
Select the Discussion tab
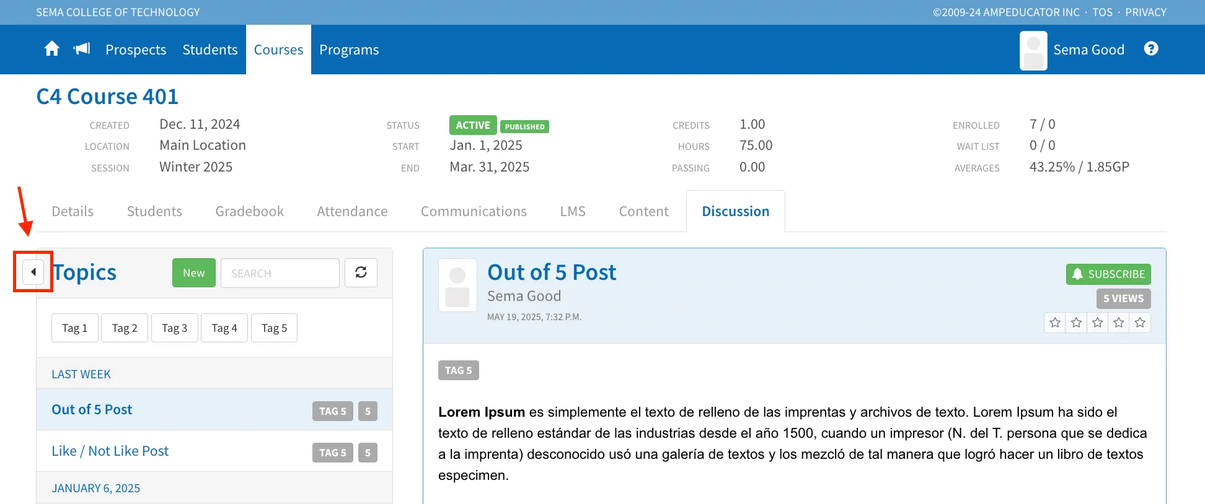736,211
